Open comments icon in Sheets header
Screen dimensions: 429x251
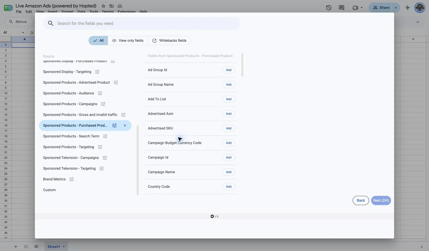[342, 8]
